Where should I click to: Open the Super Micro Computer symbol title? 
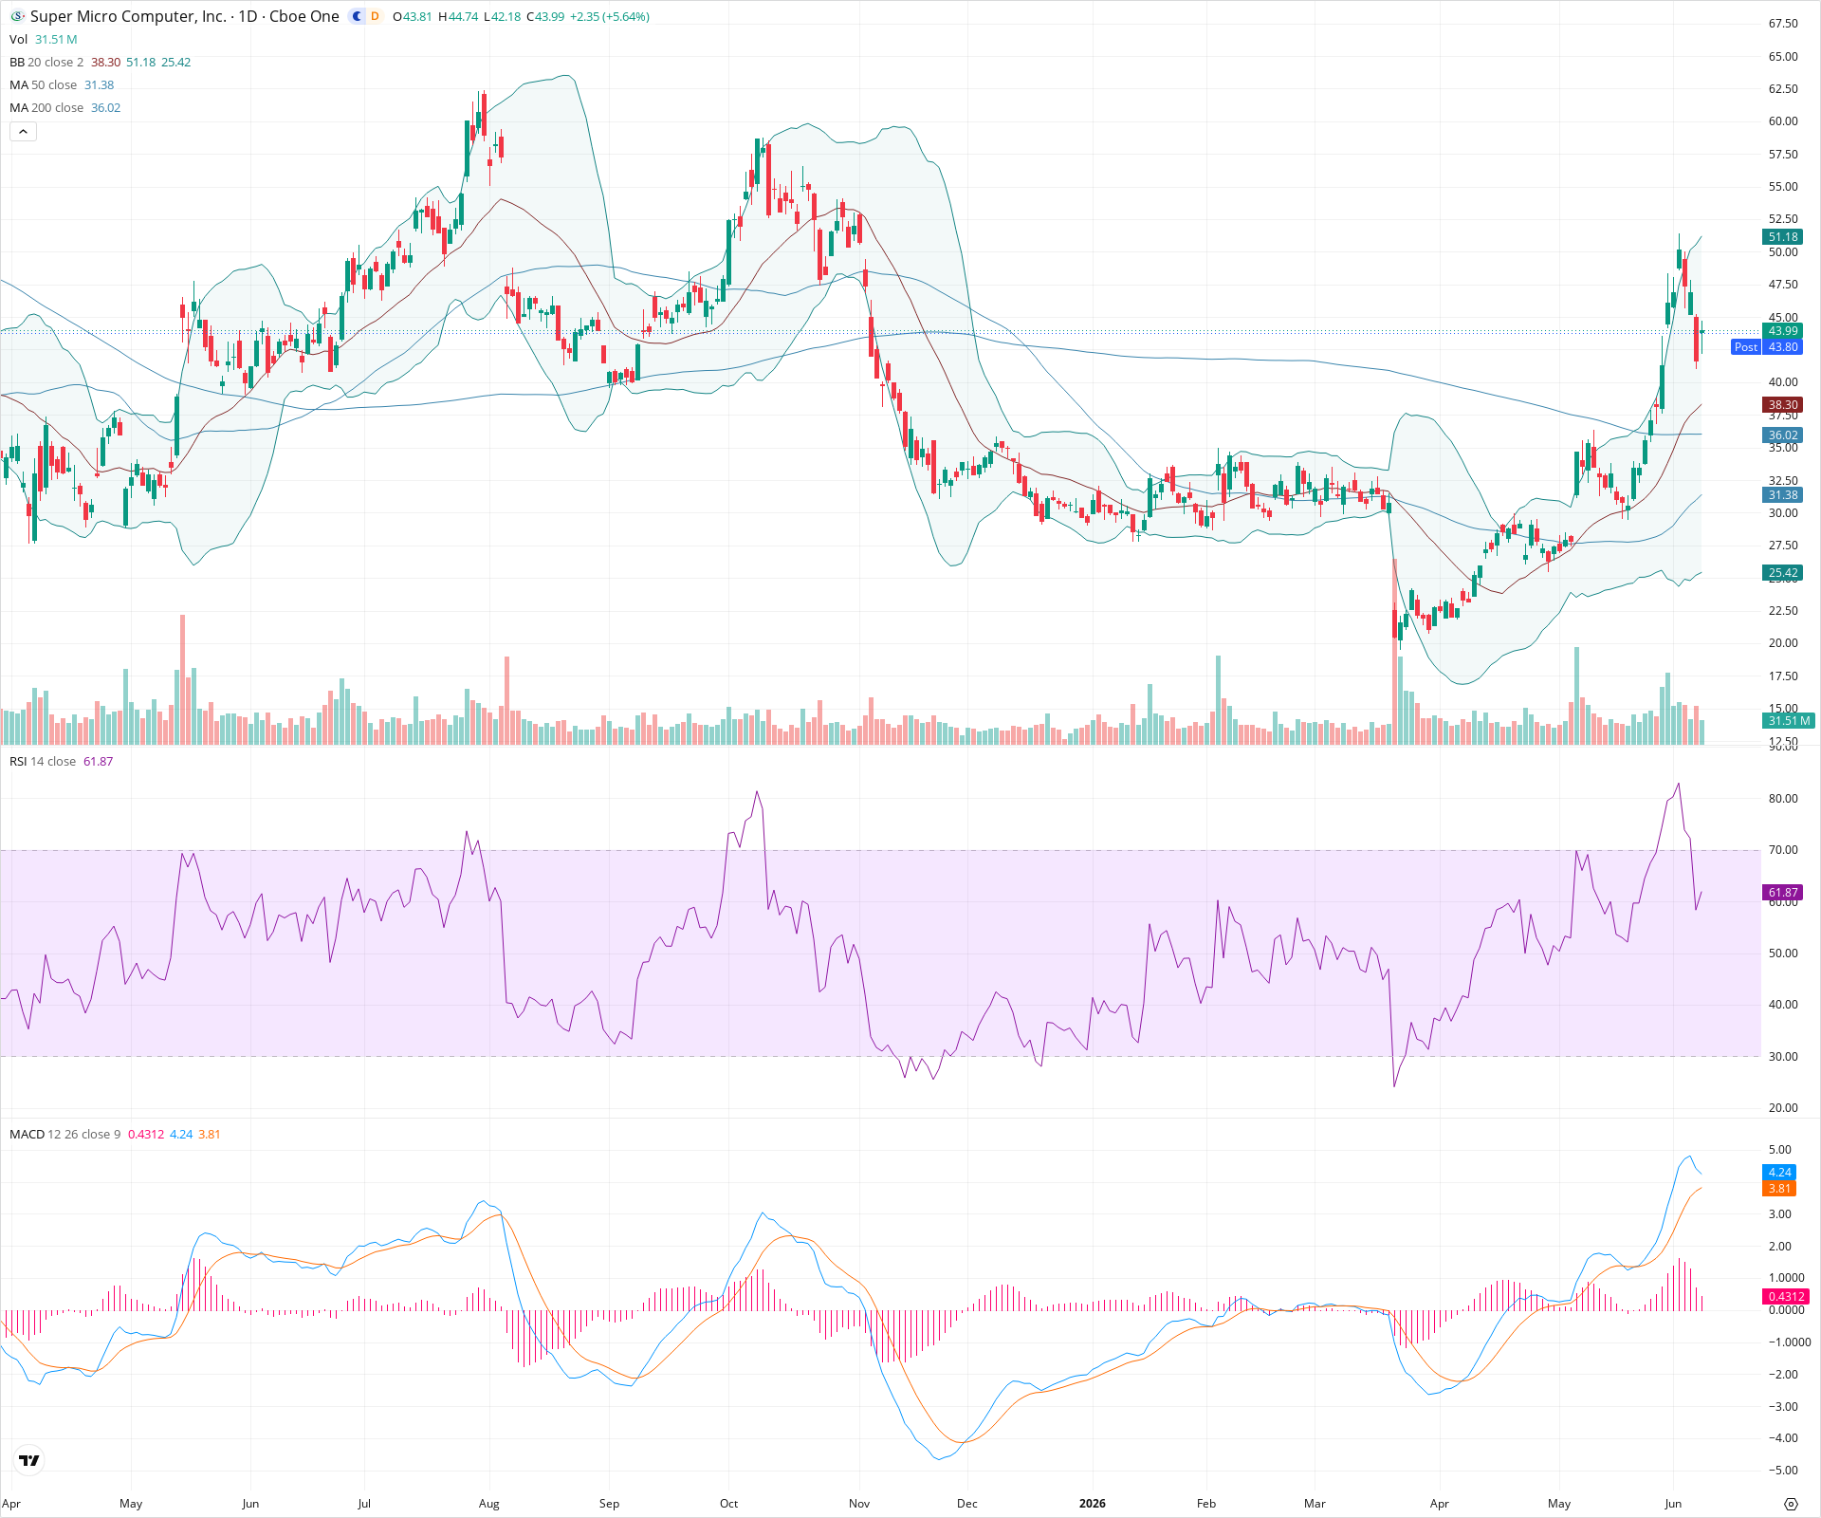pos(184,16)
